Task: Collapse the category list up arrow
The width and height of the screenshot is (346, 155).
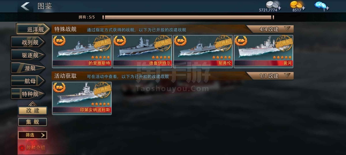Action: coord(32,103)
